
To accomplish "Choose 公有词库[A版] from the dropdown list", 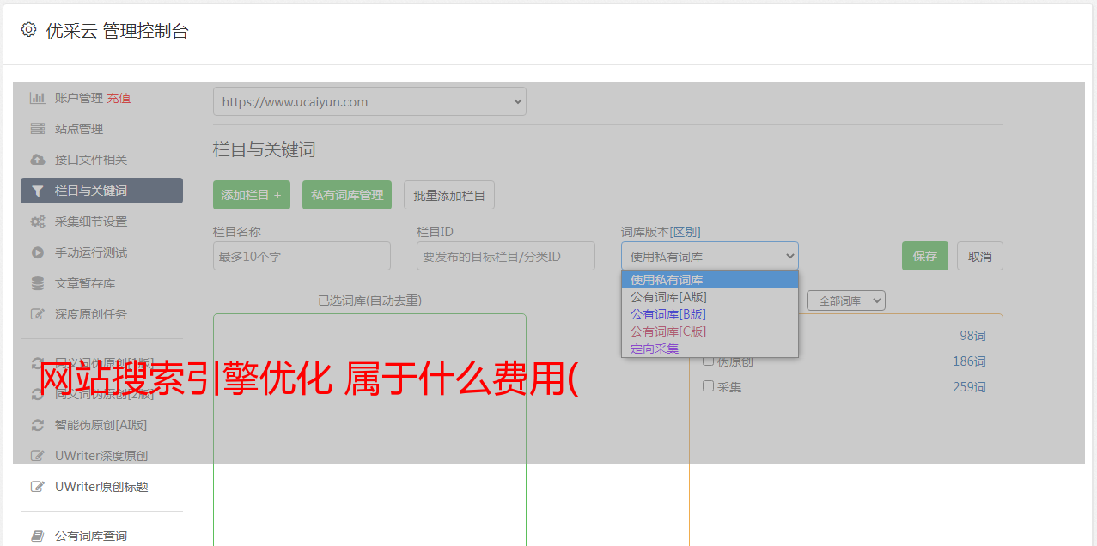I will coord(668,297).
